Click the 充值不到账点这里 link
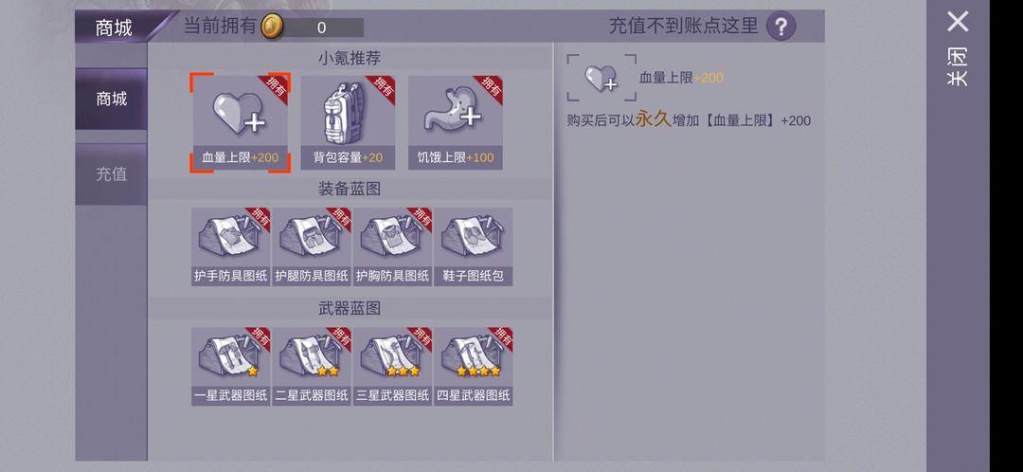Image resolution: width=1023 pixels, height=472 pixels. coord(684,27)
